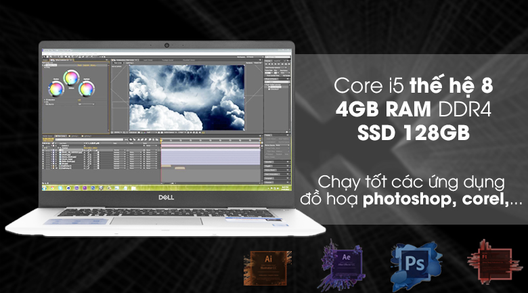528x293 pixels.
Task: Click the timeline layer search field
Action: click(x=89, y=140)
